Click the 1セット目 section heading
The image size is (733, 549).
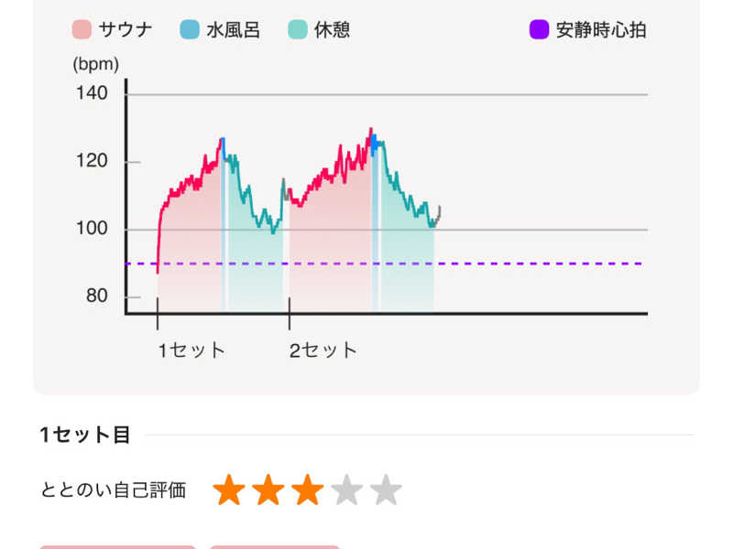85,435
